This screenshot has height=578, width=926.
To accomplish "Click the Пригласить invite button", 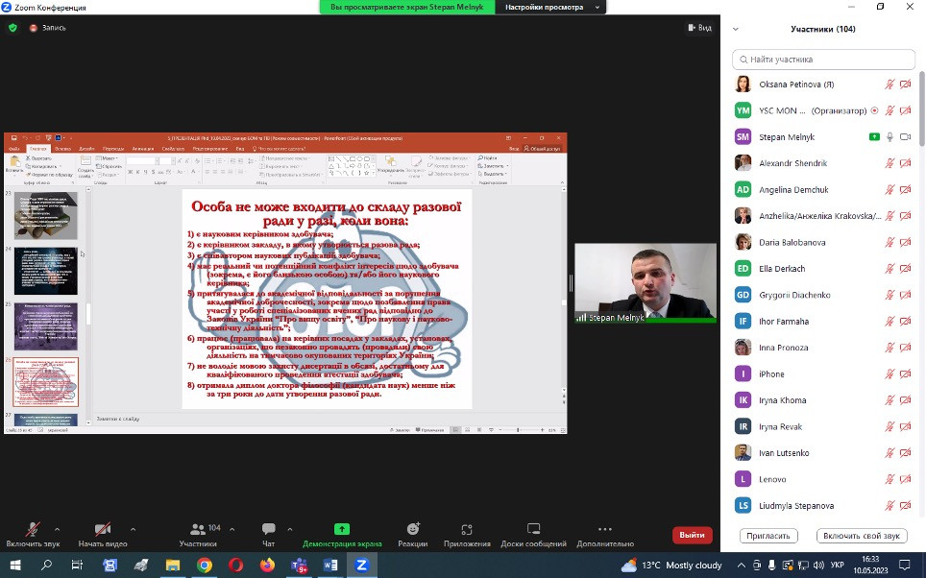I will coord(768,536).
